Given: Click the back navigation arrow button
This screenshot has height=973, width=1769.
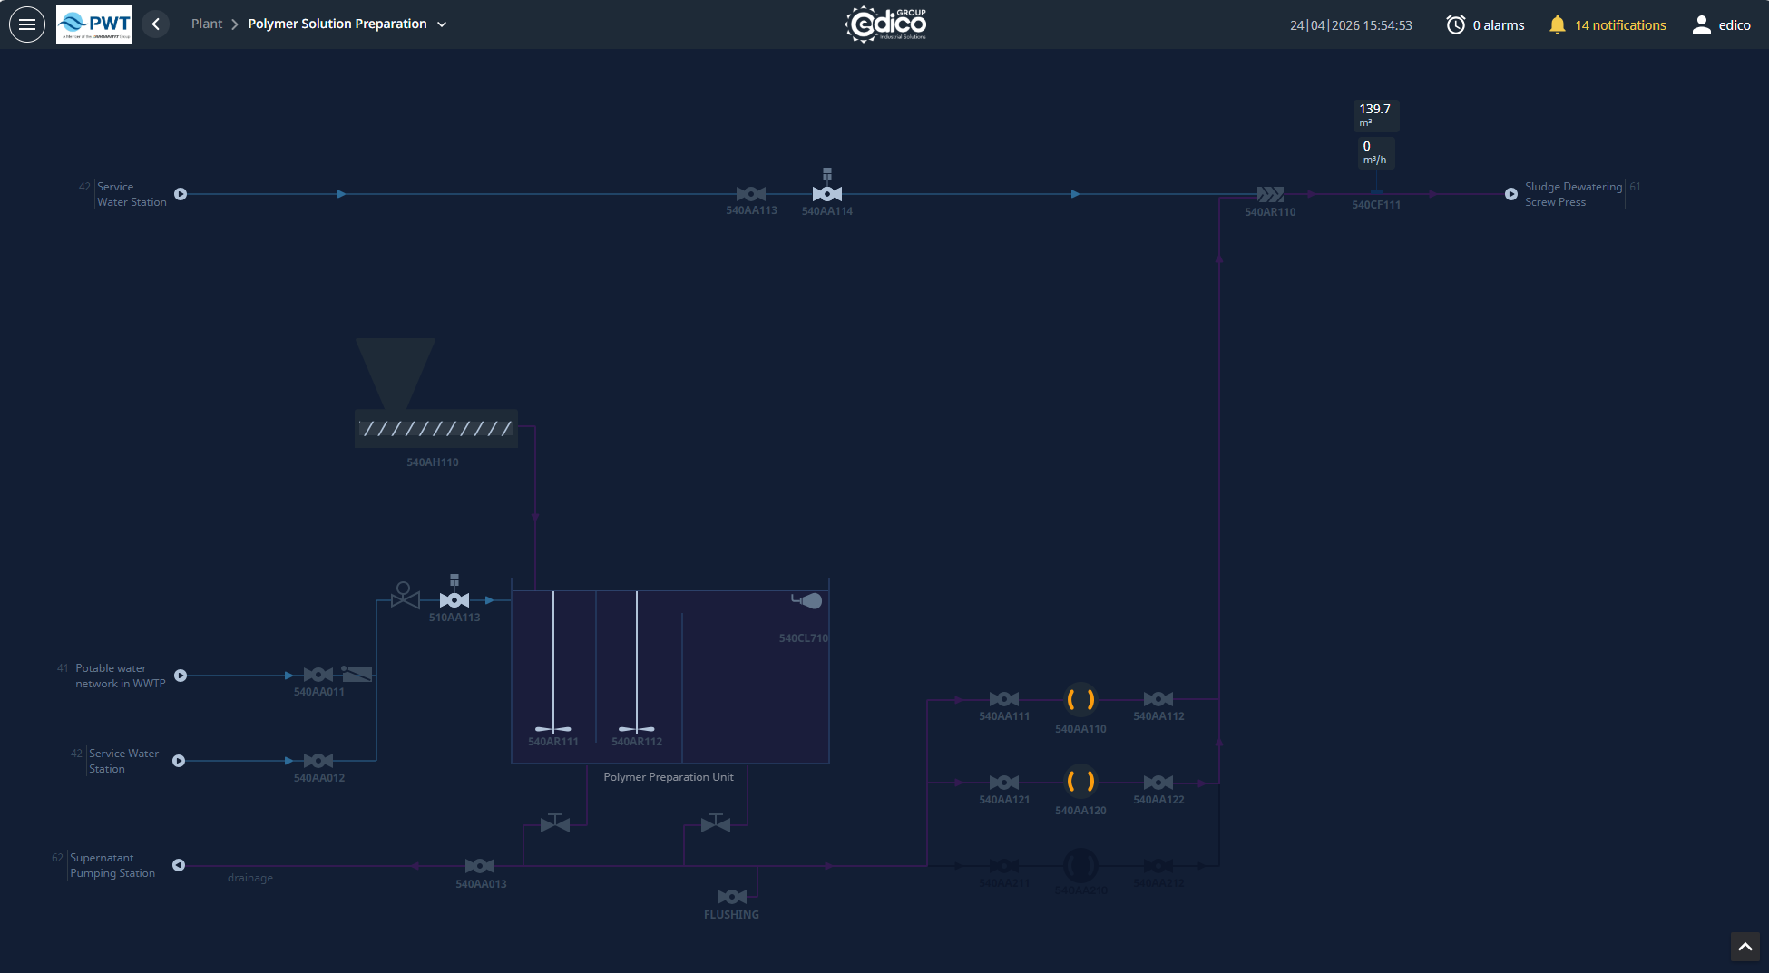Looking at the screenshot, I should [155, 24].
